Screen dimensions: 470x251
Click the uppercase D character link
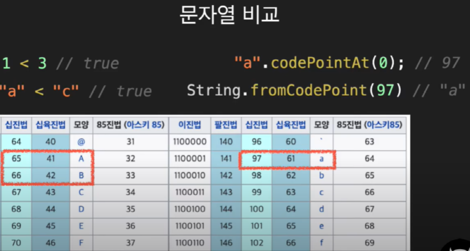pyautogui.click(x=81, y=209)
